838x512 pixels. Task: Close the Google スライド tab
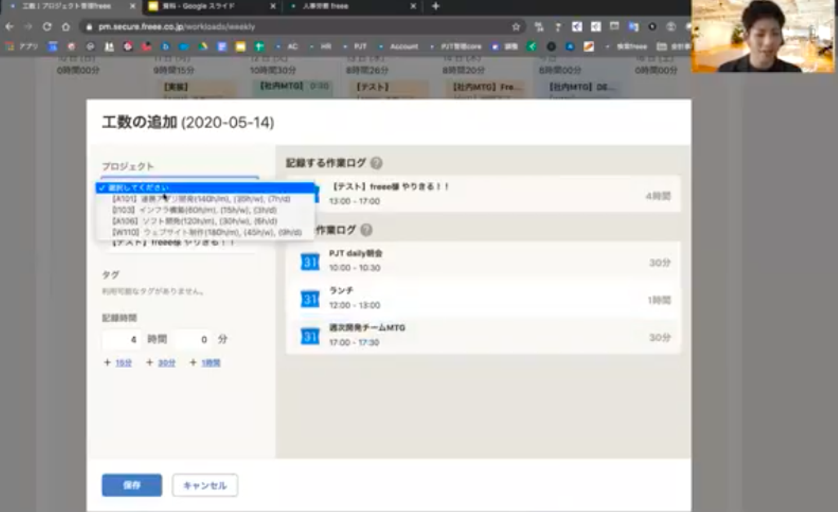(273, 6)
